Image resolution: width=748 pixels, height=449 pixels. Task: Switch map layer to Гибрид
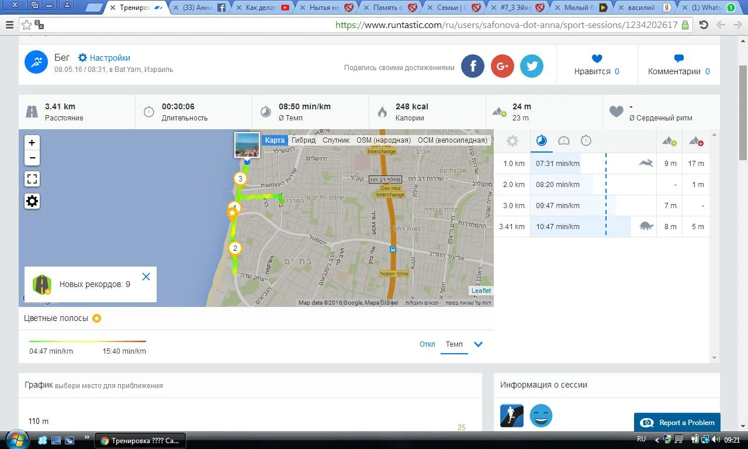303,140
